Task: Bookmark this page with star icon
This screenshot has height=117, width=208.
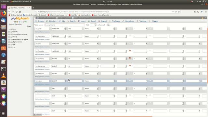Action: pyautogui.click(x=179, y=12)
